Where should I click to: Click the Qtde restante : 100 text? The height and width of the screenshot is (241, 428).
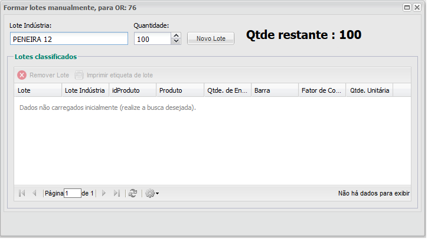(x=304, y=35)
